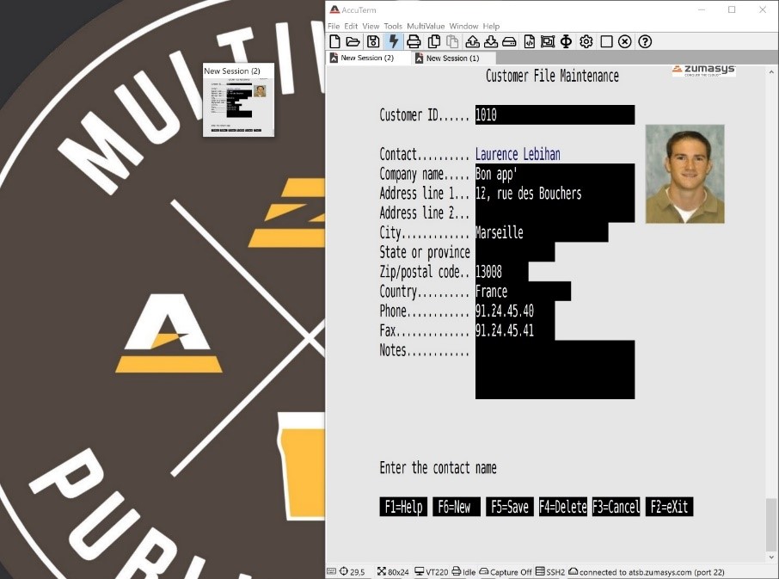779x579 pixels.
Task: Open the File menu
Action: [334, 26]
